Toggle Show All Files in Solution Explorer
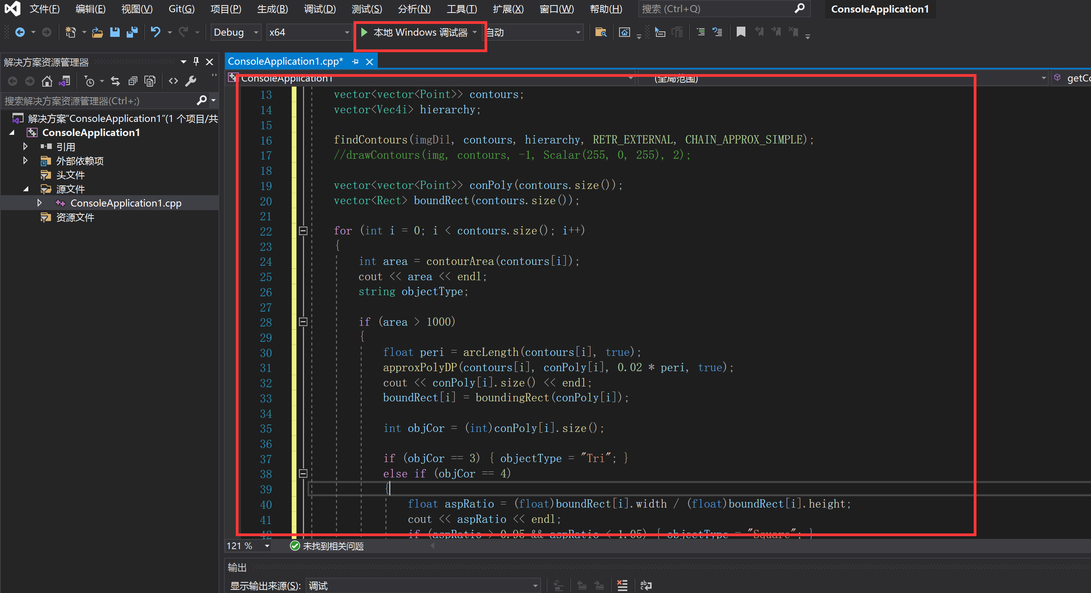 [x=150, y=81]
